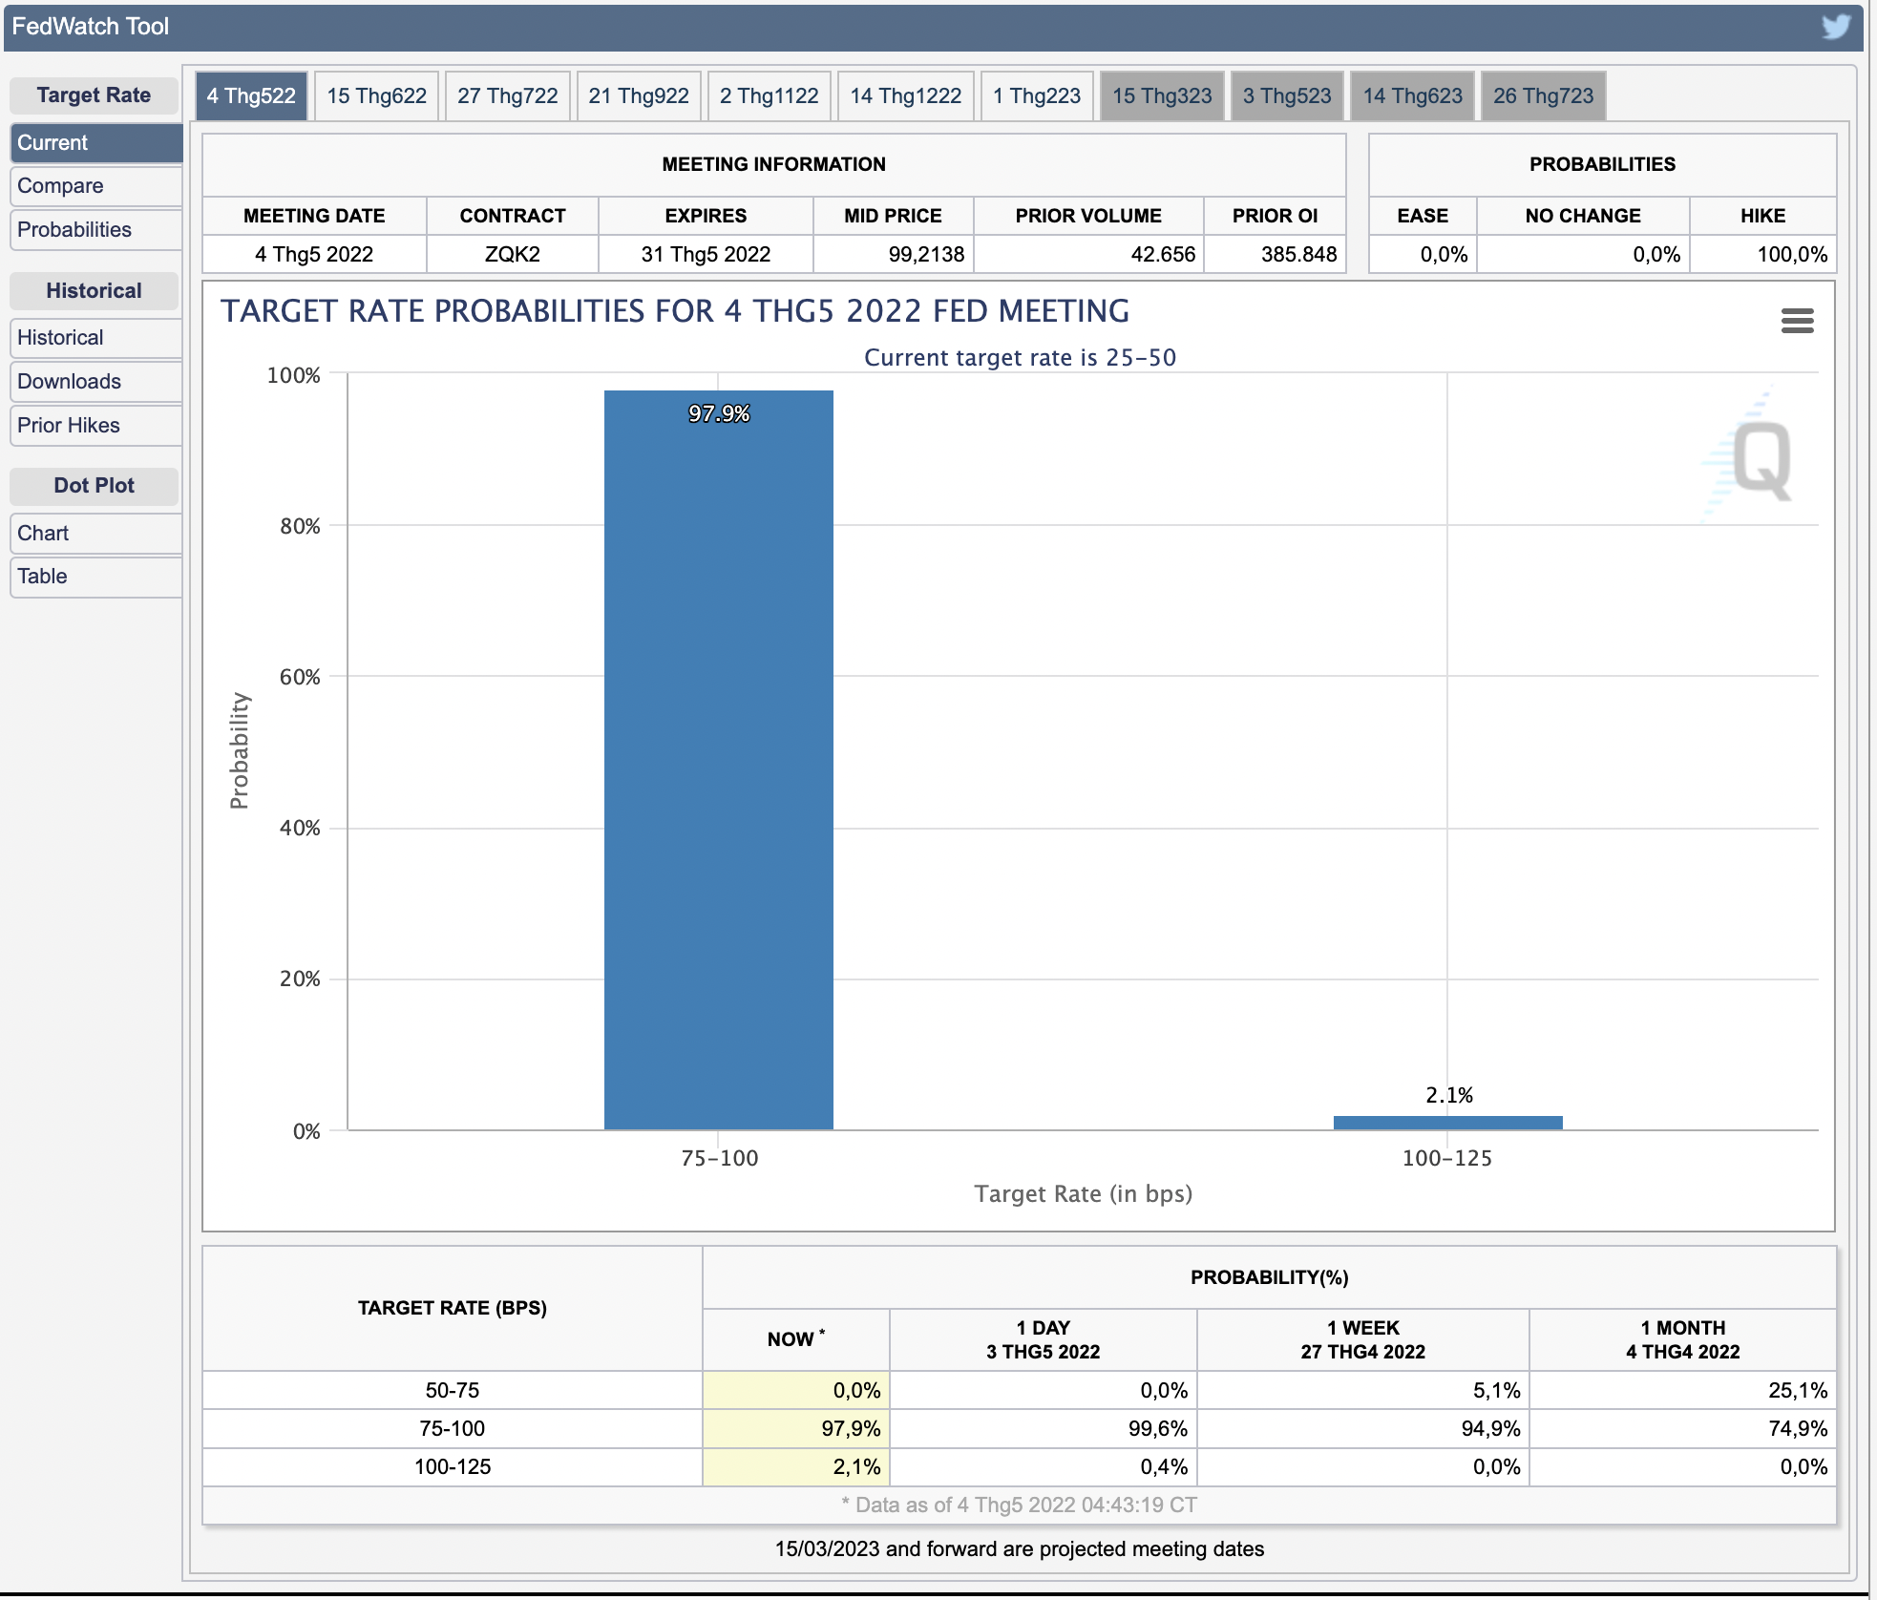This screenshot has height=1600, width=1877.
Task: Select the 21 Thg922 meeting tab
Action: point(638,95)
